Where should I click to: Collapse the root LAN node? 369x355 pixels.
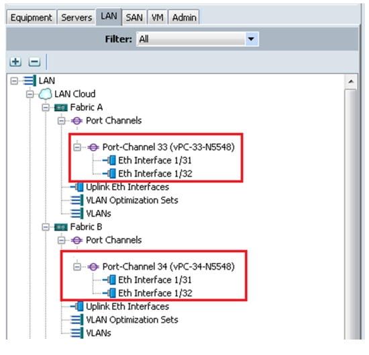point(14,81)
